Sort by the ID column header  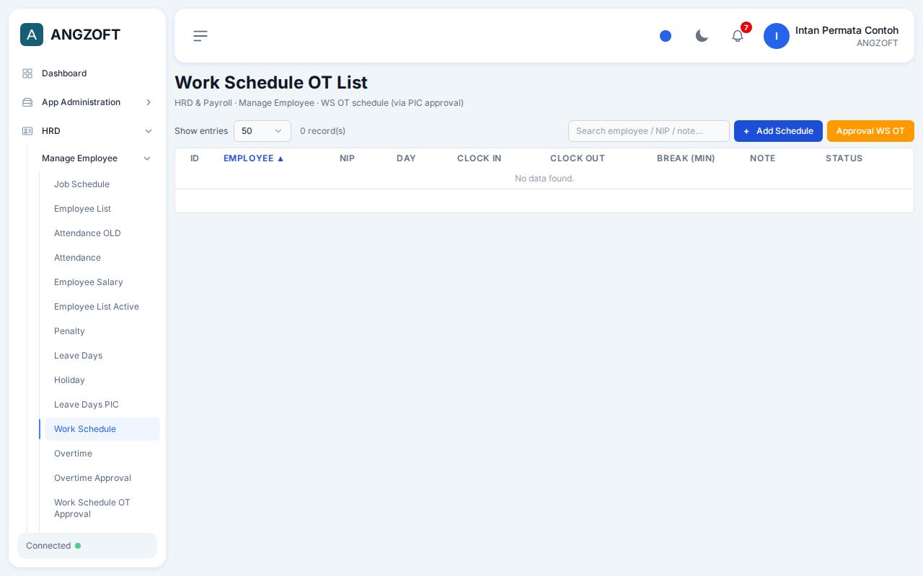click(x=195, y=158)
